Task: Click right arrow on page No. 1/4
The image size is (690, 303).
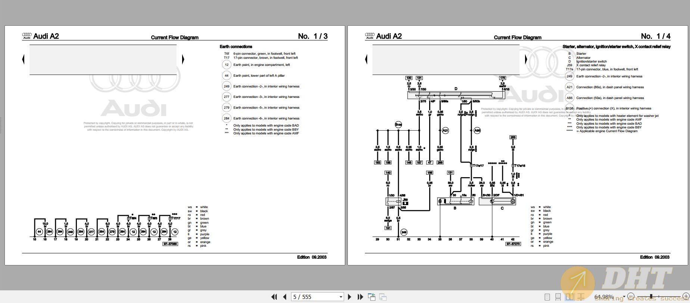Action: [x=526, y=59]
